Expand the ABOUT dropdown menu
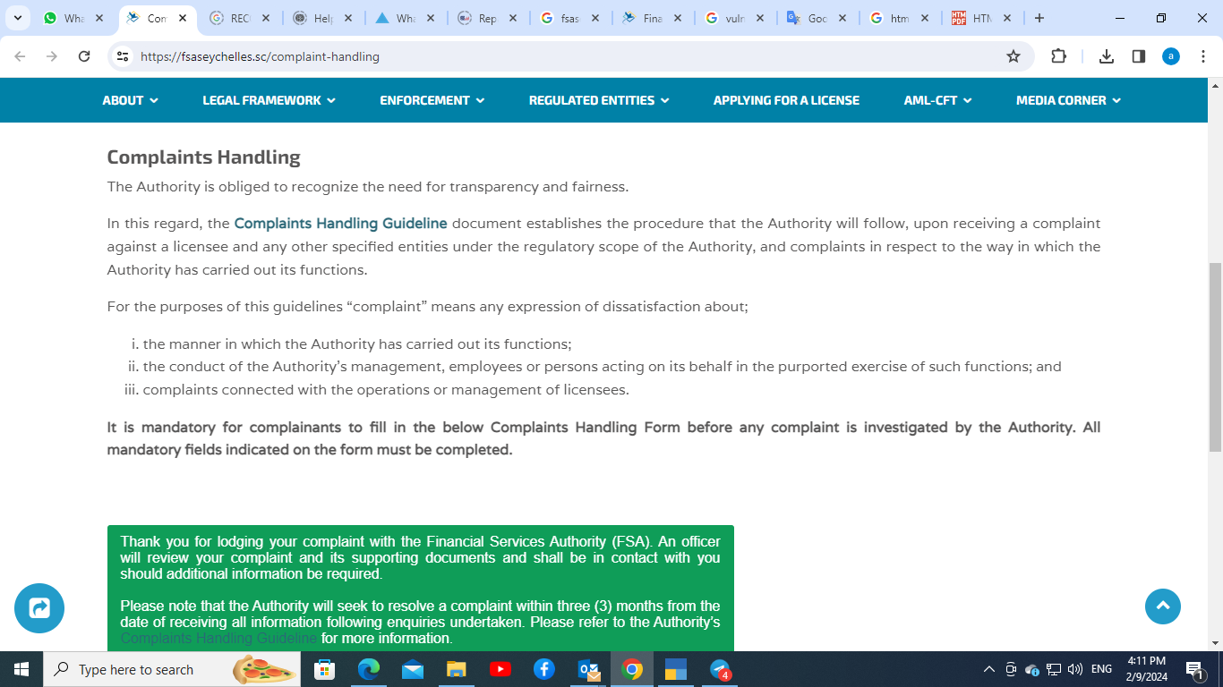Image resolution: width=1223 pixels, height=687 pixels. (x=130, y=100)
